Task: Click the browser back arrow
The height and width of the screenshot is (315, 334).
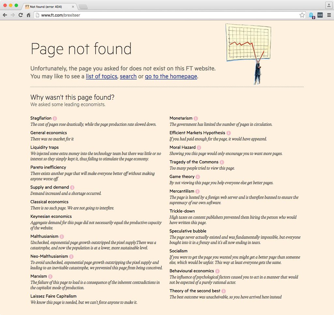Action: (5, 15)
